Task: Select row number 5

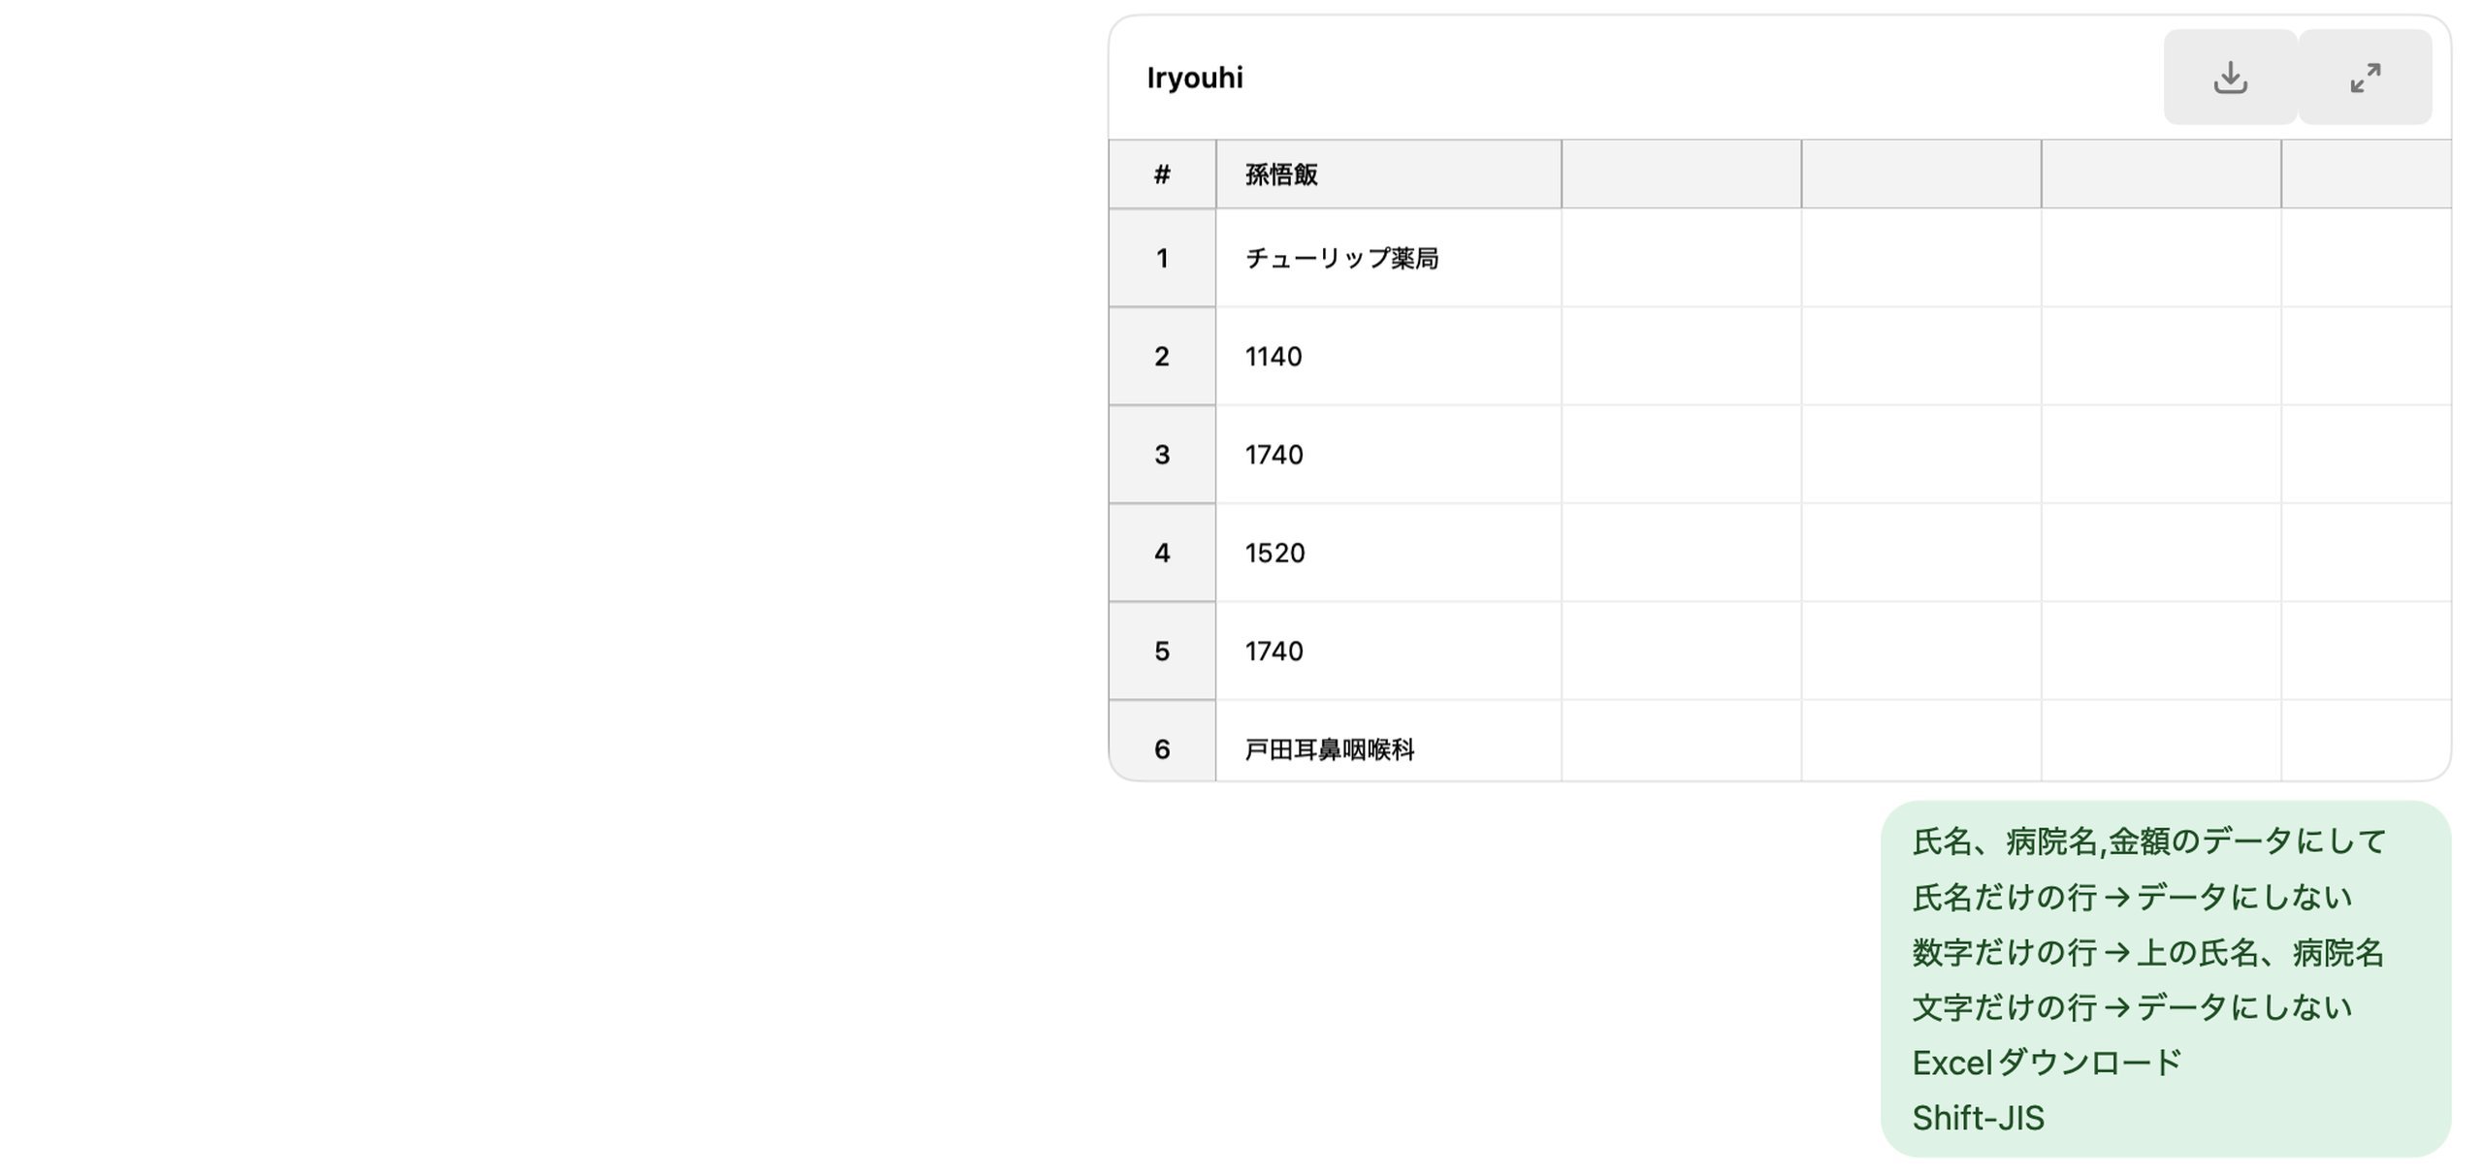Action: [1162, 650]
